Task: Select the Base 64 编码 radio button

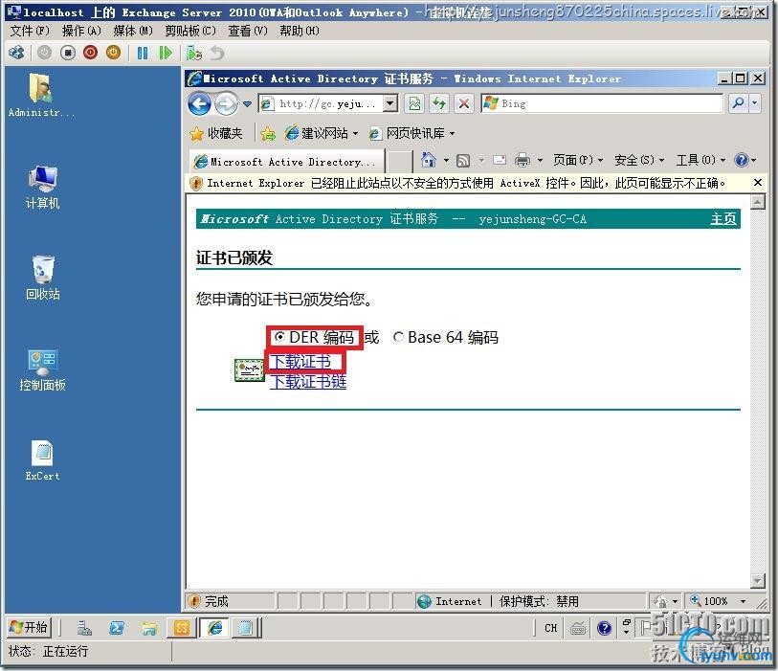Action: (x=397, y=337)
